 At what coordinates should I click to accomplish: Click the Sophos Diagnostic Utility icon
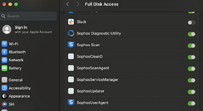pyautogui.click(x=71, y=34)
